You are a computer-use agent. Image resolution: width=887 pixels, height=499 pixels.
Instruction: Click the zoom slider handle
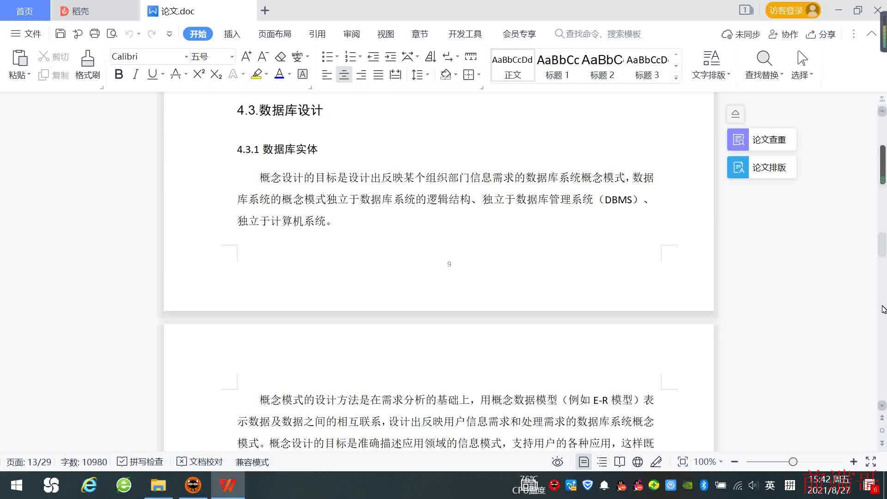pyautogui.click(x=793, y=462)
